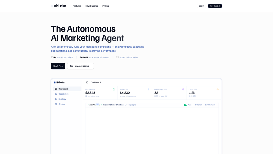Select the Dashboard sidebar item
273x154 pixels.
(67, 89)
